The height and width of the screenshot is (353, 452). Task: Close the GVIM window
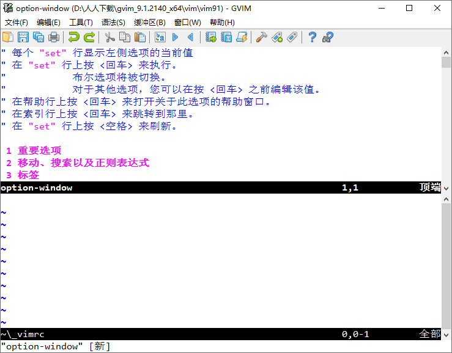point(437,8)
